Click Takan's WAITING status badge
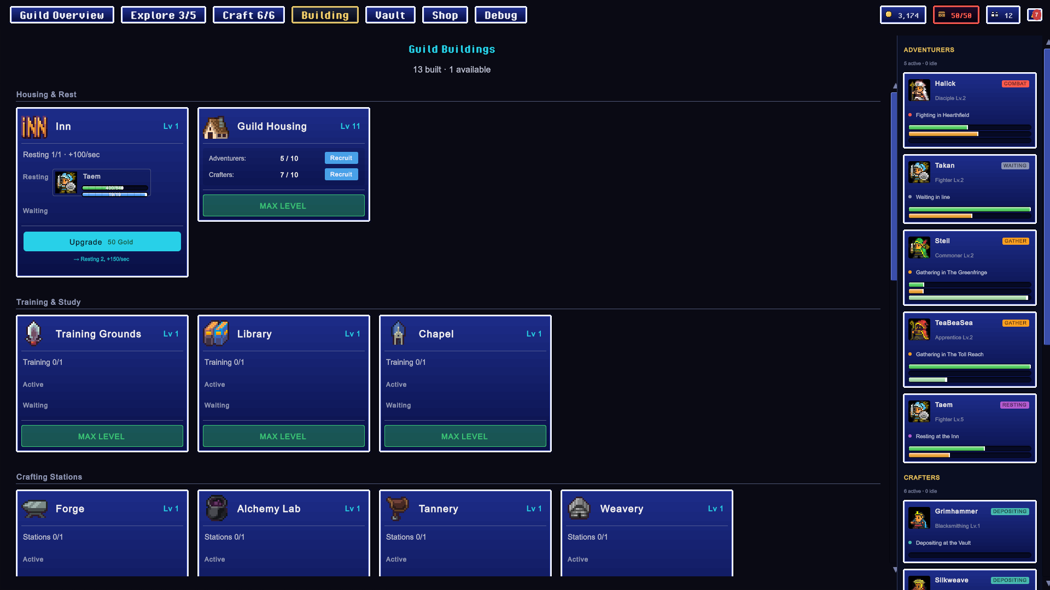The height and width of the screenshot is (590, 1050). 1015,166
